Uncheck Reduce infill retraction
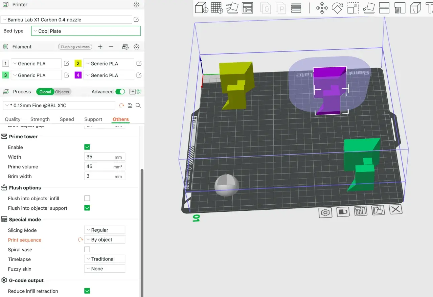 pos(87,291)
